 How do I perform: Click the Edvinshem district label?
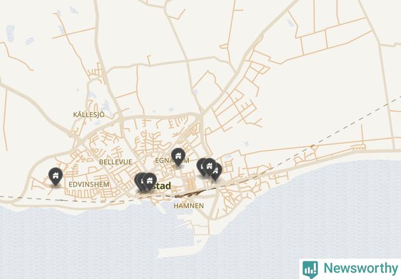89,185
